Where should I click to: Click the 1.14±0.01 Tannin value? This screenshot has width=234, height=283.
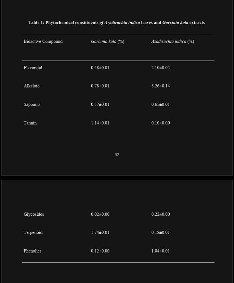click(100, 123)
